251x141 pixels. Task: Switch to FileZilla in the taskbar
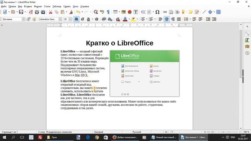pyautogui.click(x=40, y=137)
